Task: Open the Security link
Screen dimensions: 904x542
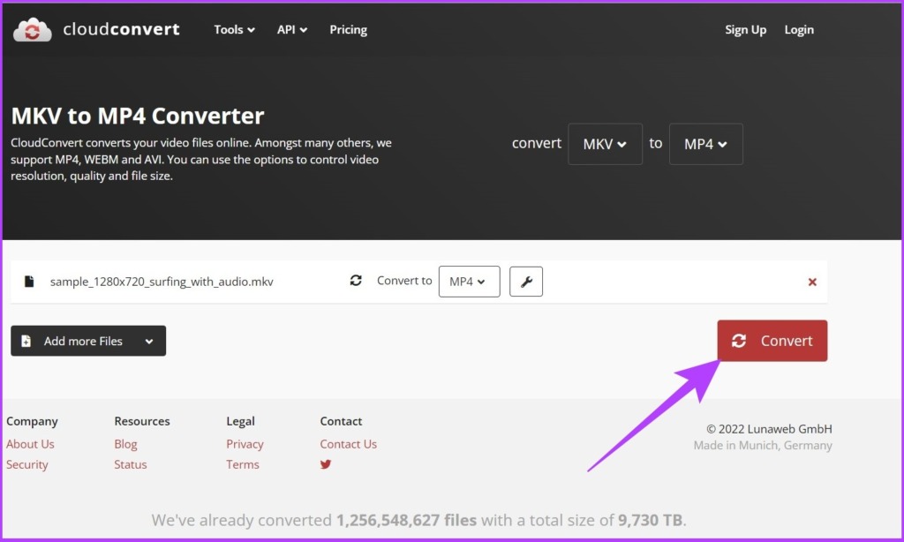Action: click(x=27, y=464)
